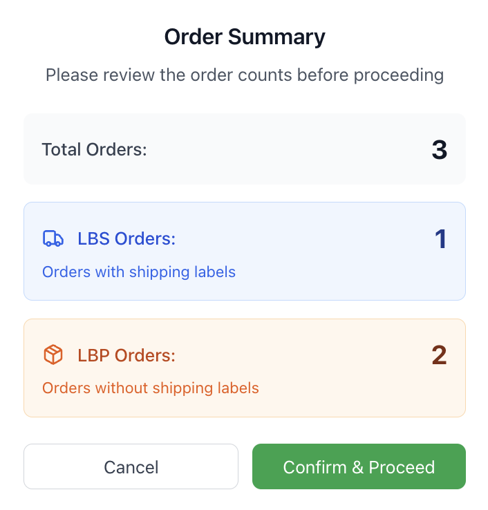
Task: Click the LBS order count number 1
Action: (x=440, y=239)
